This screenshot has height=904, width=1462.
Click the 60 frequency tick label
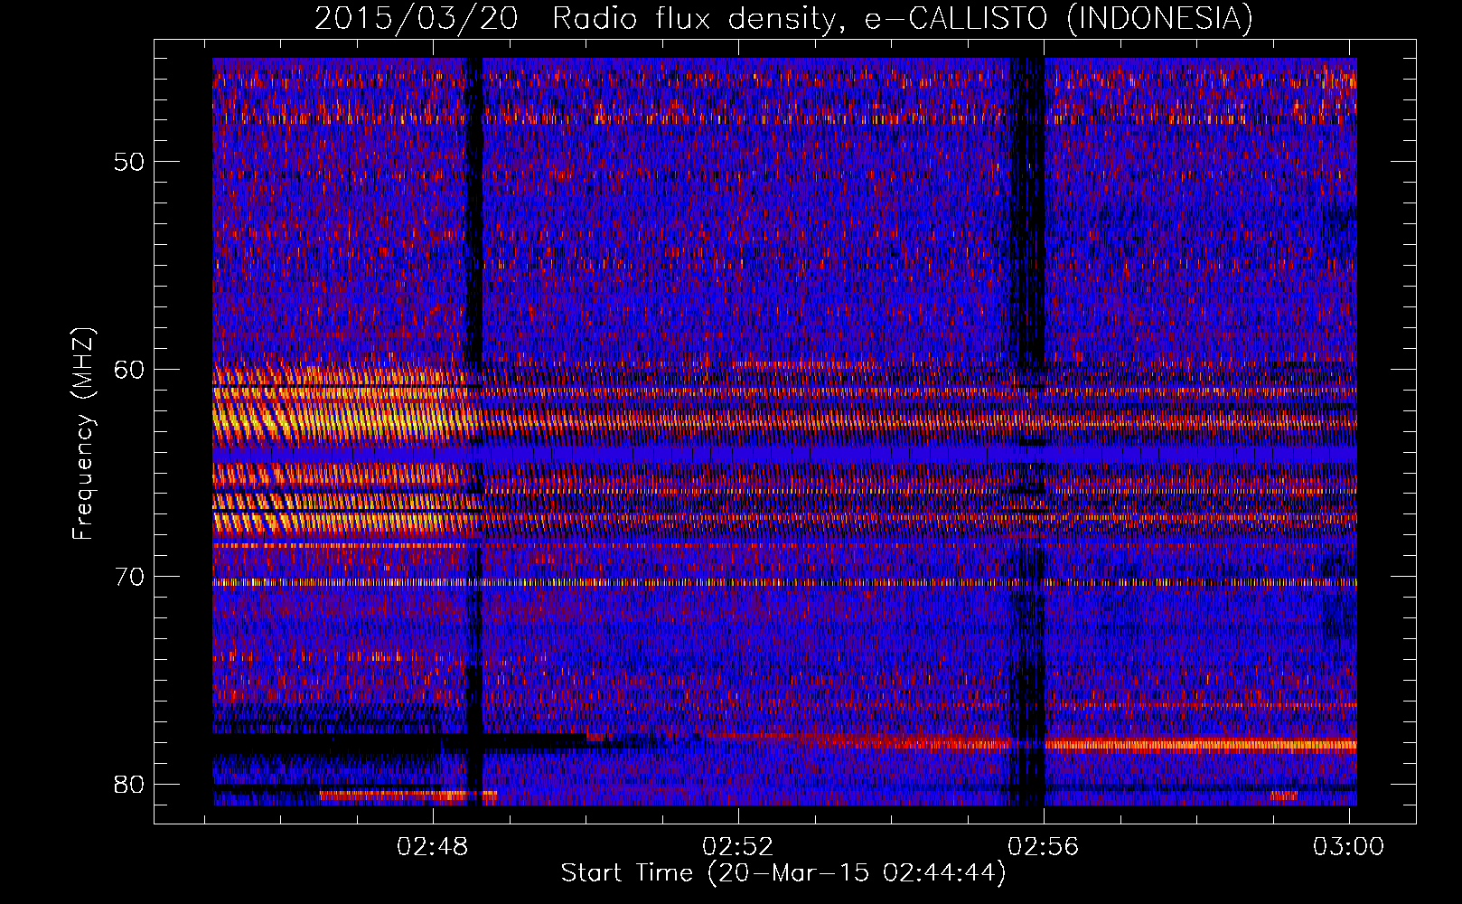click(x=129, y=369)
